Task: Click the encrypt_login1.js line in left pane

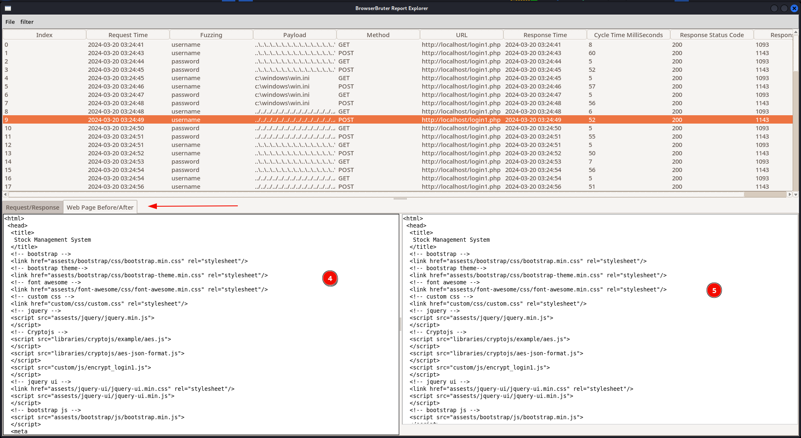Action: (81, 367)
